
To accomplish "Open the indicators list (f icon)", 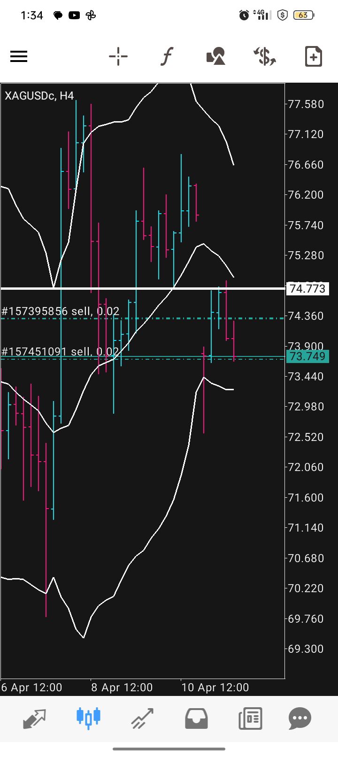I will coord(167,57).
